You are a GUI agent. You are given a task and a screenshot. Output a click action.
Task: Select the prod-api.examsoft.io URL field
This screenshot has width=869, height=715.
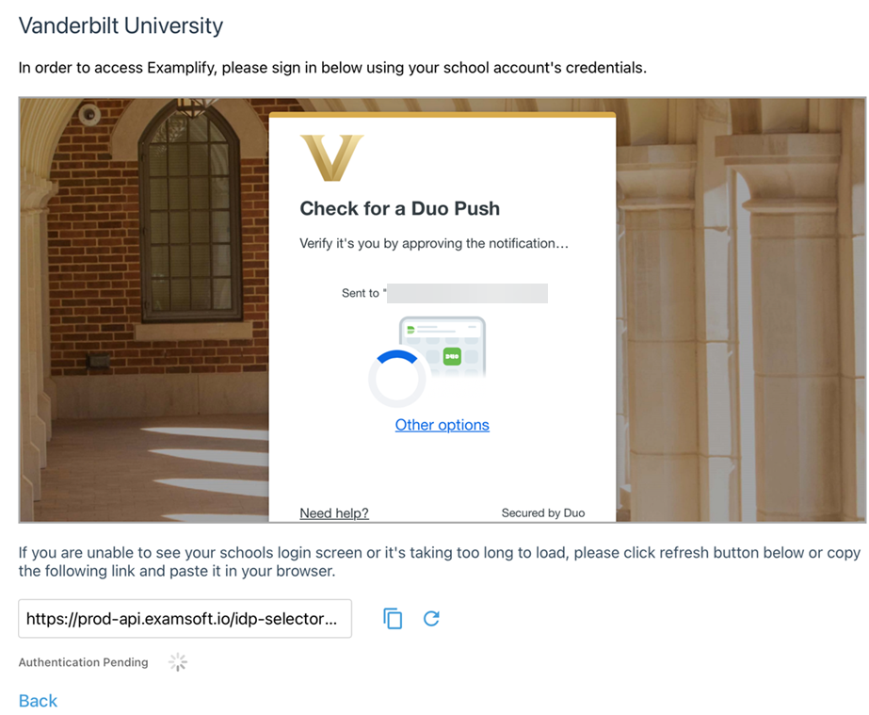tap(185, 619)
